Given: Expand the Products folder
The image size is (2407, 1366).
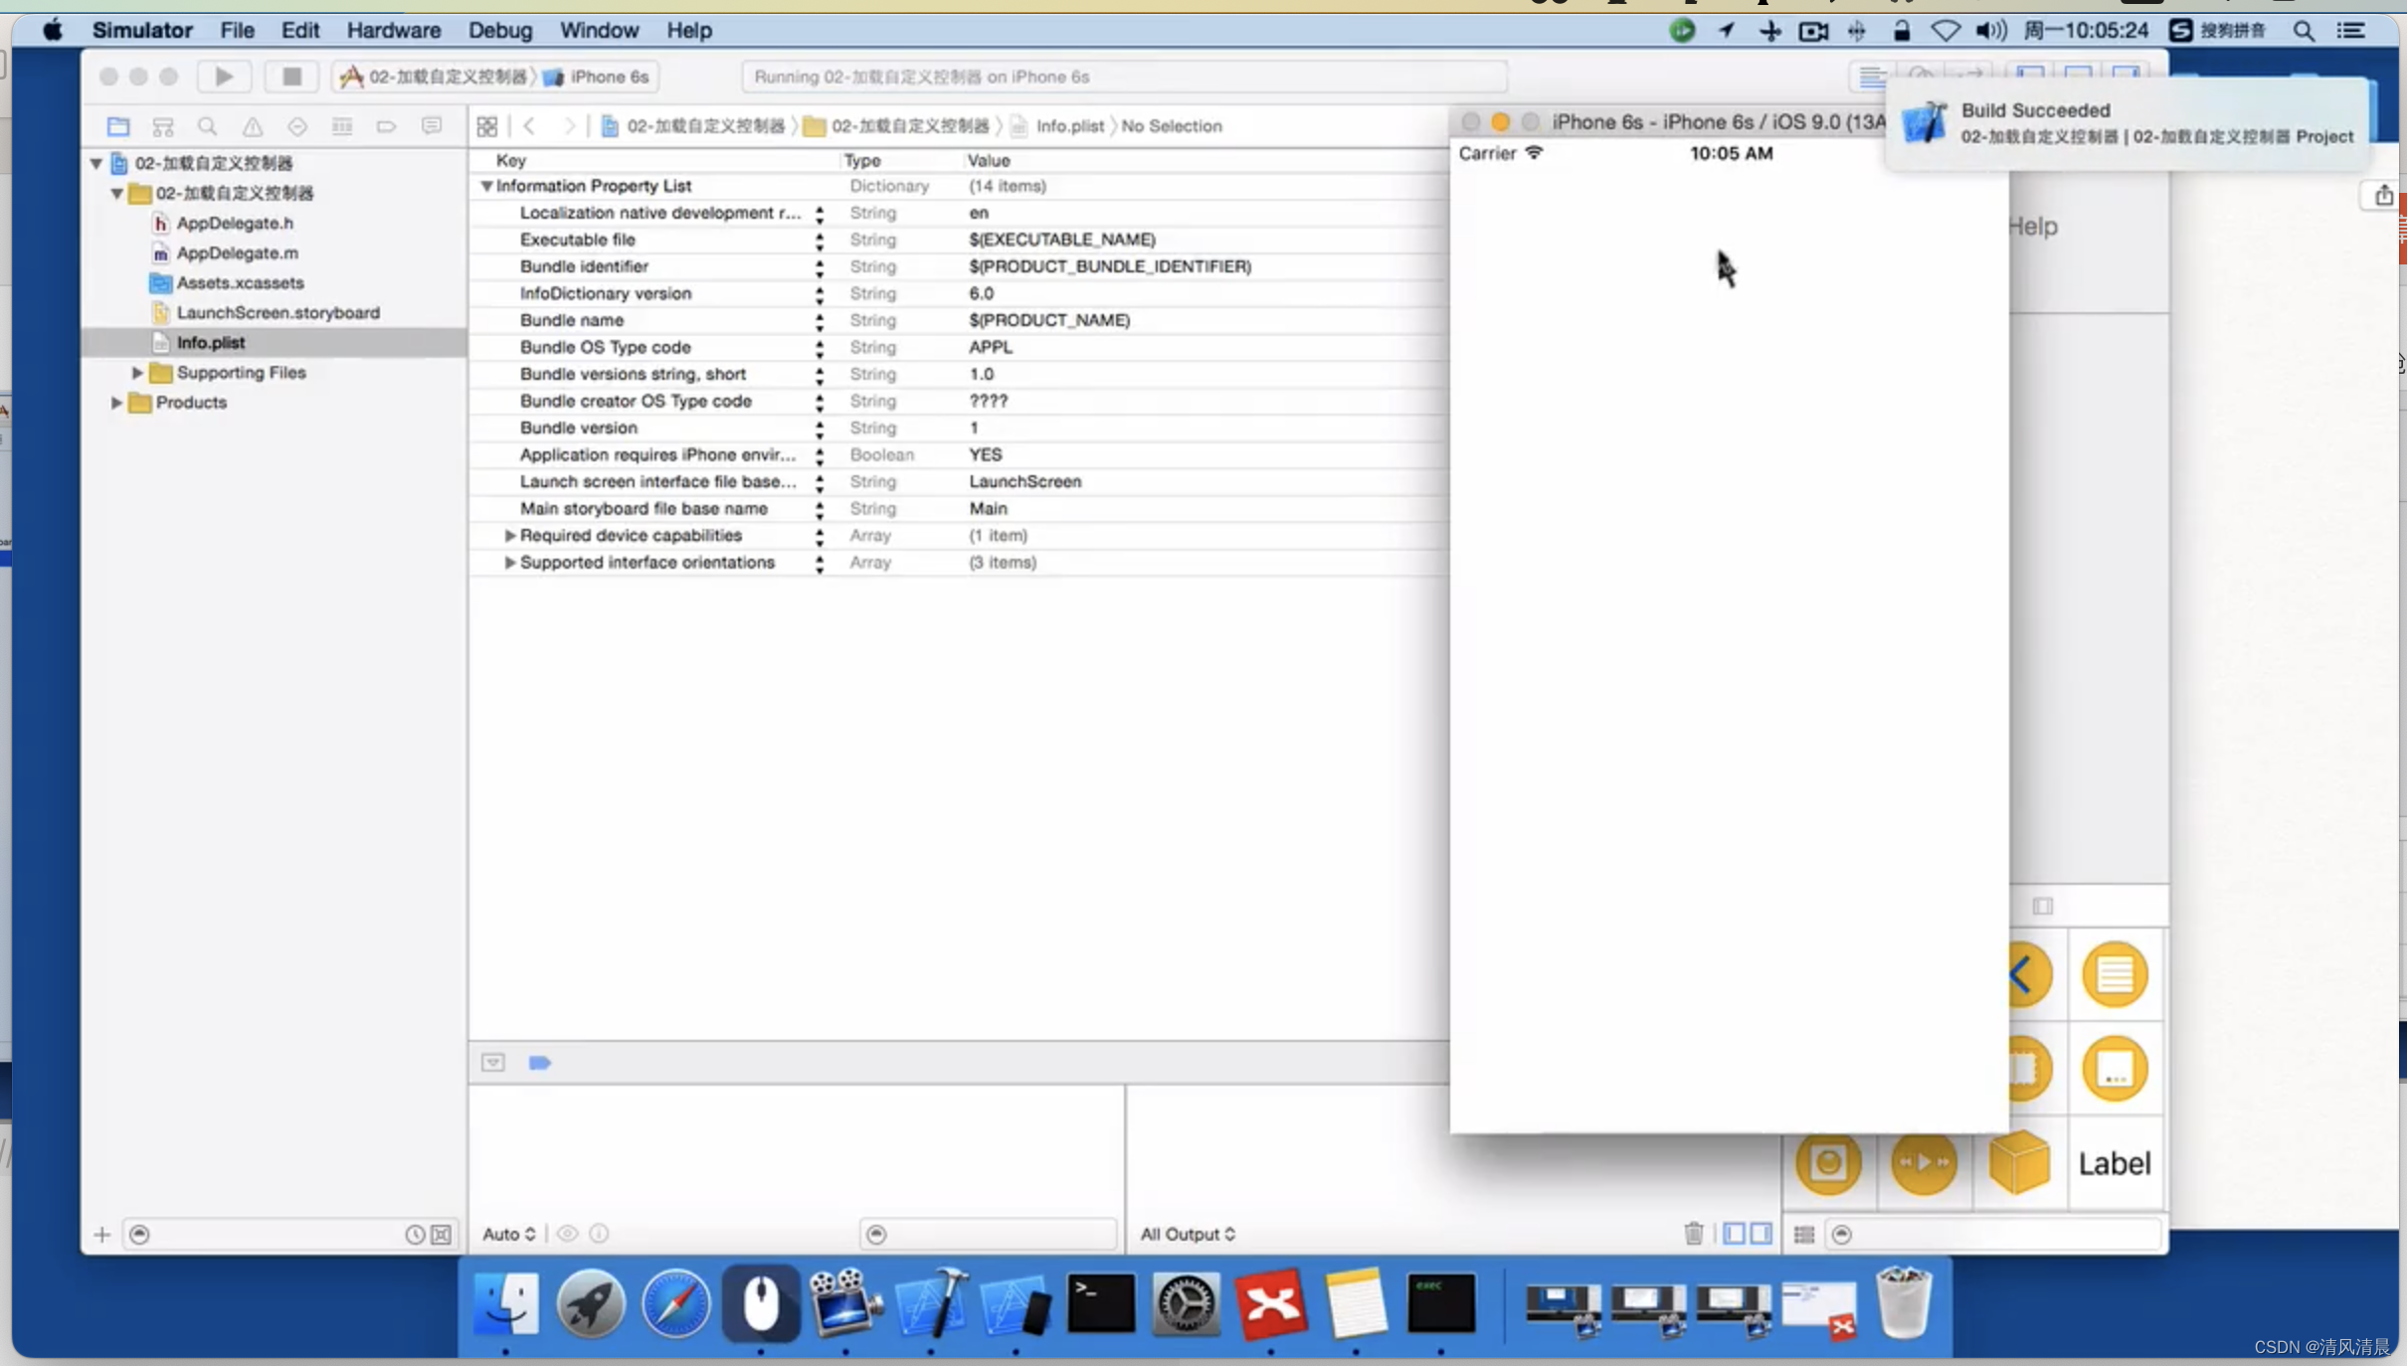Looking at the screenshot, I should pos(117,403).
